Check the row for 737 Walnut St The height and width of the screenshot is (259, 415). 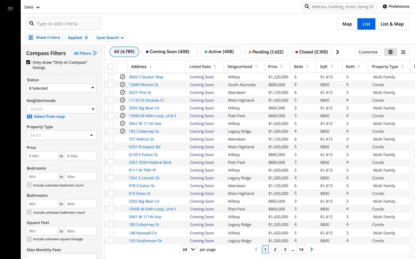point(111,139)
